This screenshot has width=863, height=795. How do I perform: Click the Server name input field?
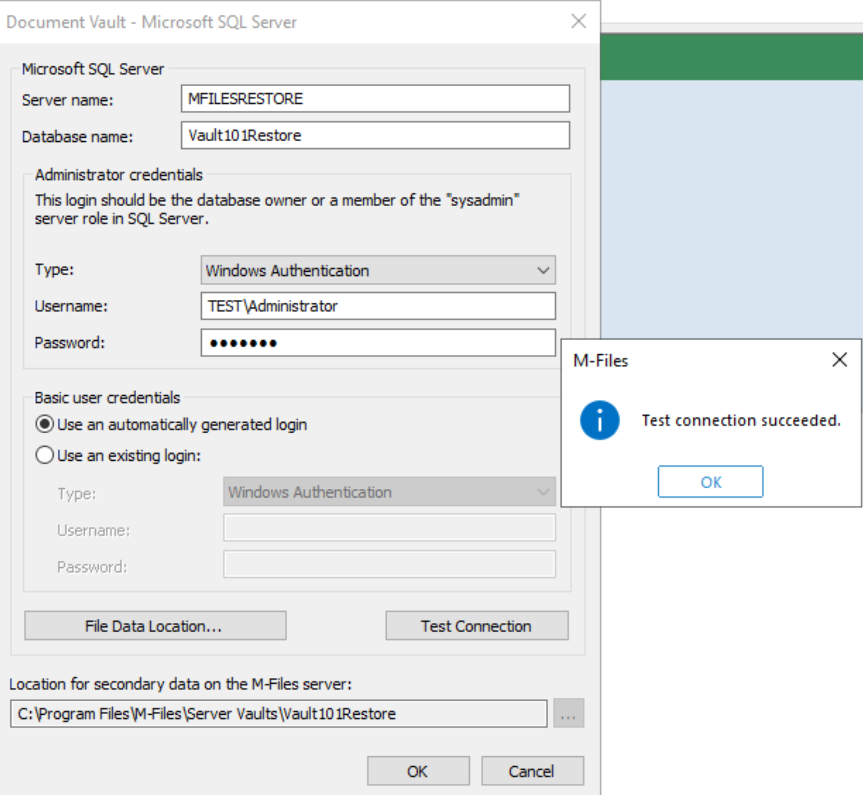click(375, 99)
